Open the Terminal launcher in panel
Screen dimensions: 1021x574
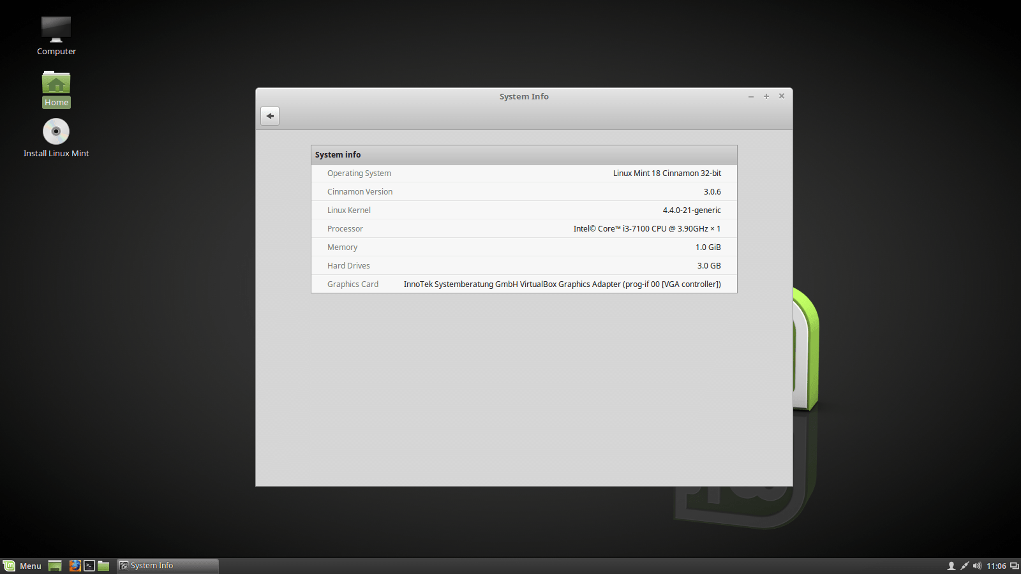click(x=89, y=566)
